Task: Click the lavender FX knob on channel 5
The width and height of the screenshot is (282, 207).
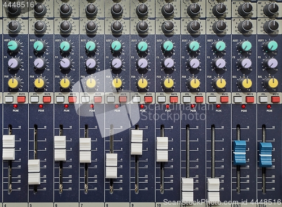Action: (x=39, y=64)
